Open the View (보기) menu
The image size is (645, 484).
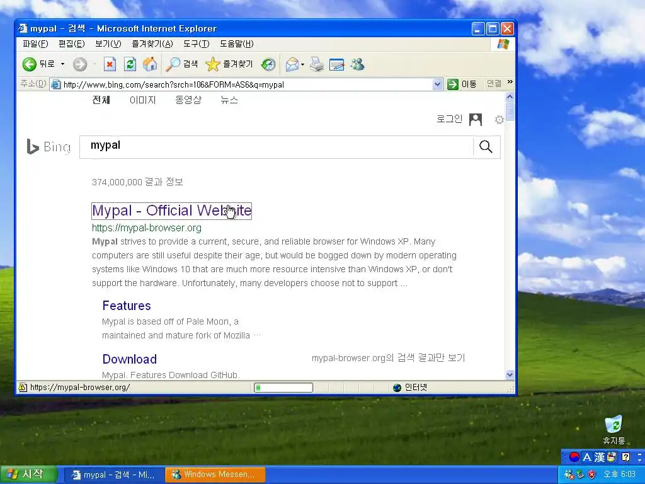pos(108,43)
